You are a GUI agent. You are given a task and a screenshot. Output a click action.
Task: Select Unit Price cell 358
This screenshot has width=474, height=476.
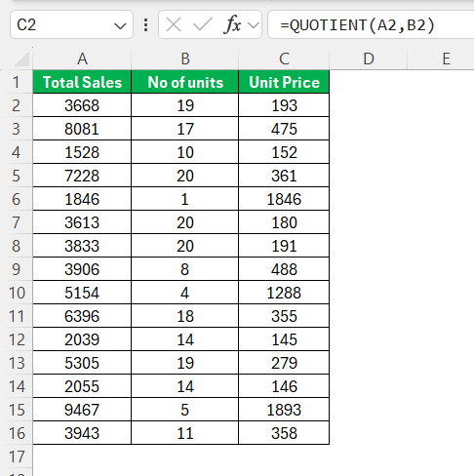point(284,433)
